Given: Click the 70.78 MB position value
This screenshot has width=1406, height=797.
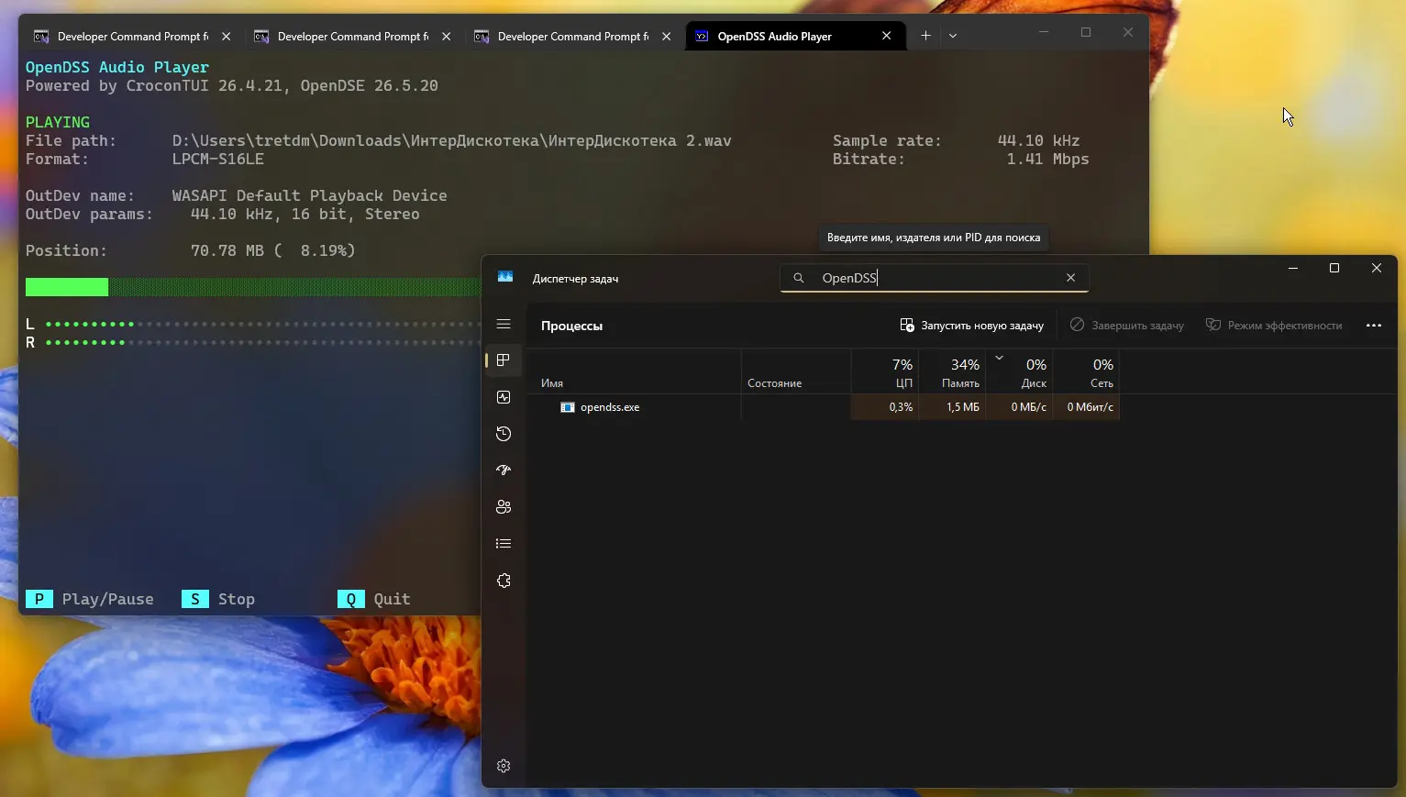Looking at the screenshot, I should (x=227, y=250).
